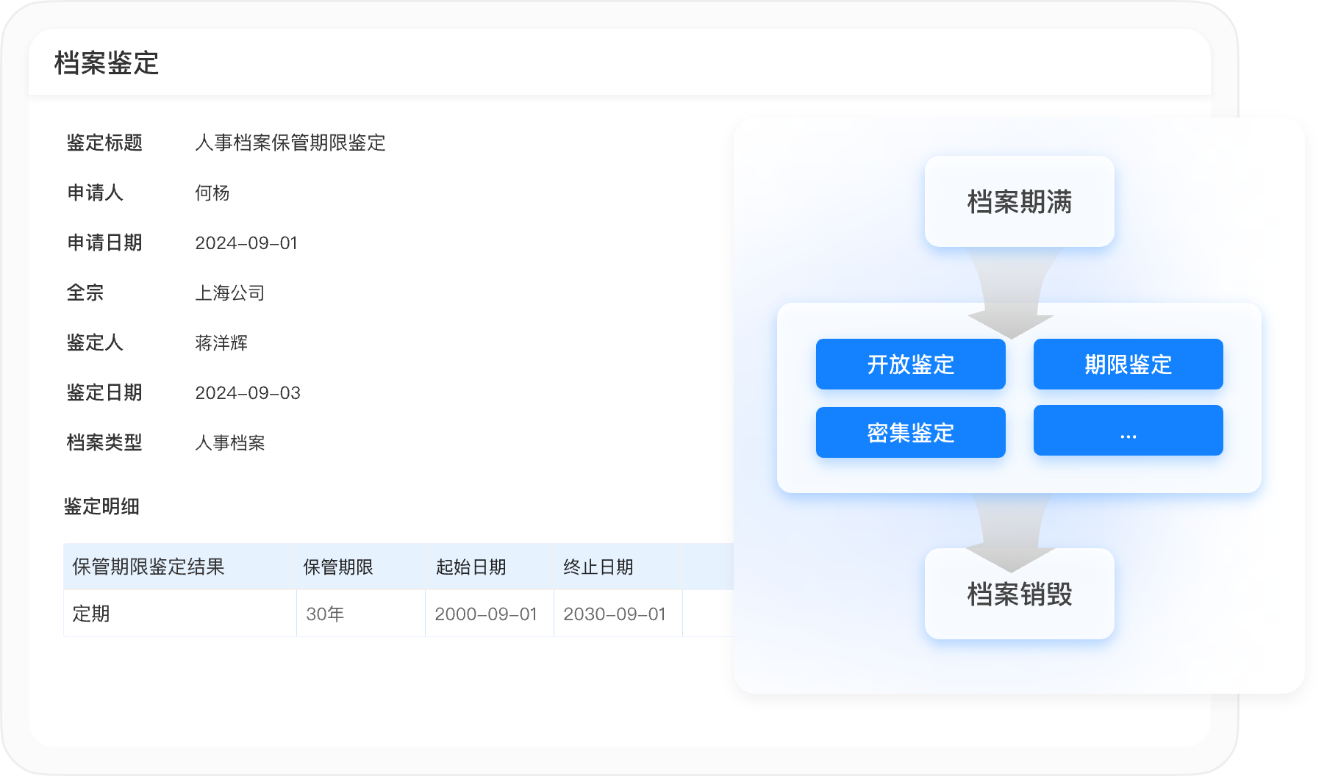Select the application date 2024-09-01

pos(246,242)
